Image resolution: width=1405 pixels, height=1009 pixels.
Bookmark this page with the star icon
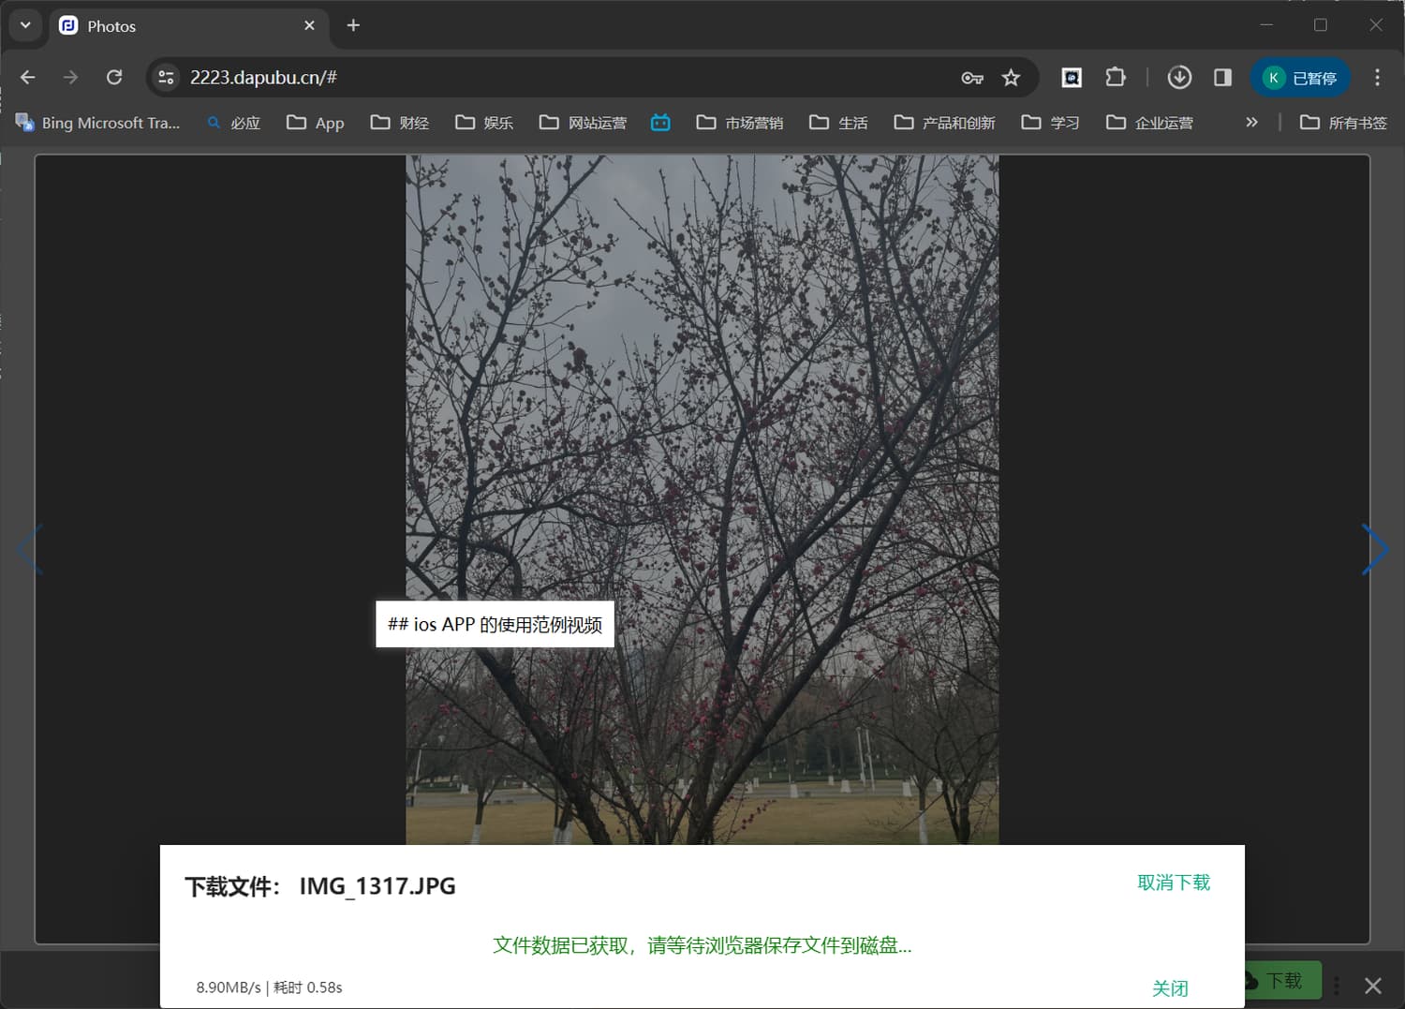tap(1011, 78)
